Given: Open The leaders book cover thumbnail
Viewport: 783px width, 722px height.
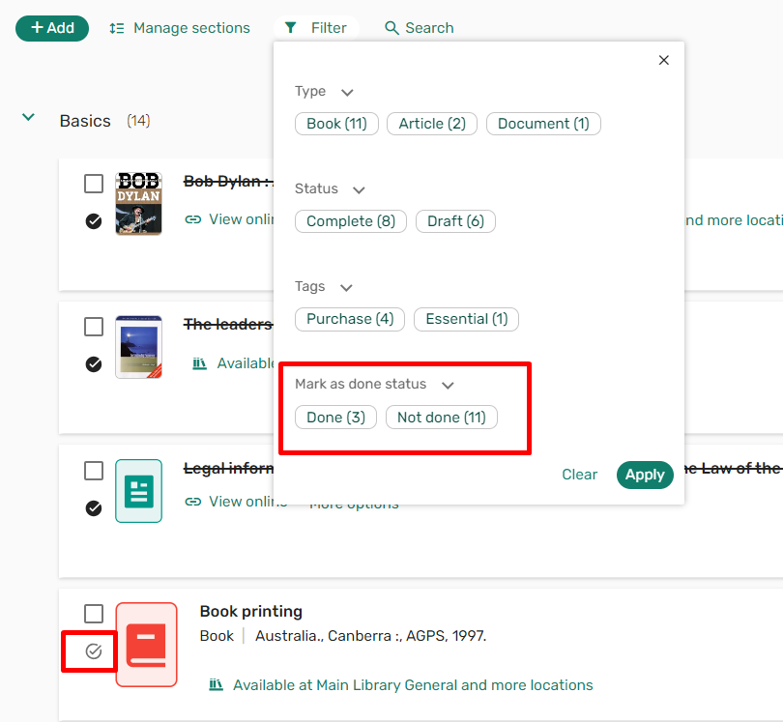Looking at the screenshot, I should [x=139, y=347].
